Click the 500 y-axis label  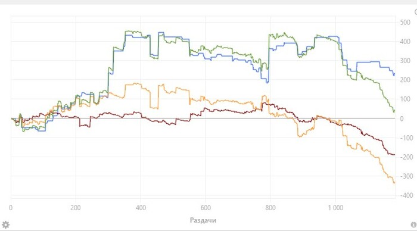[x=405, y=23]
